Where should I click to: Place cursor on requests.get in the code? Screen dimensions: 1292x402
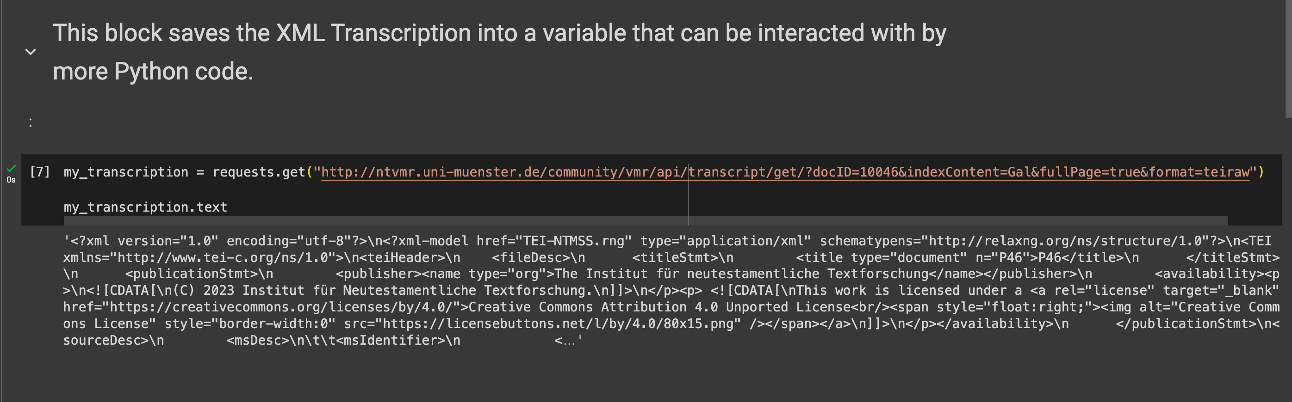point(259,172)
